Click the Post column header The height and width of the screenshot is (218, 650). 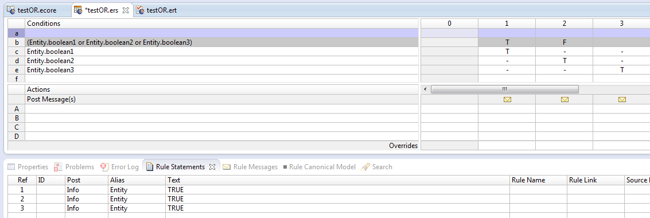point(87,180)
